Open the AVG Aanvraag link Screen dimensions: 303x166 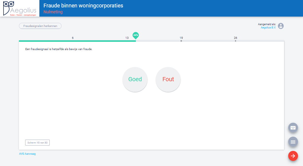pyautogui.click(x=28, y=154)
